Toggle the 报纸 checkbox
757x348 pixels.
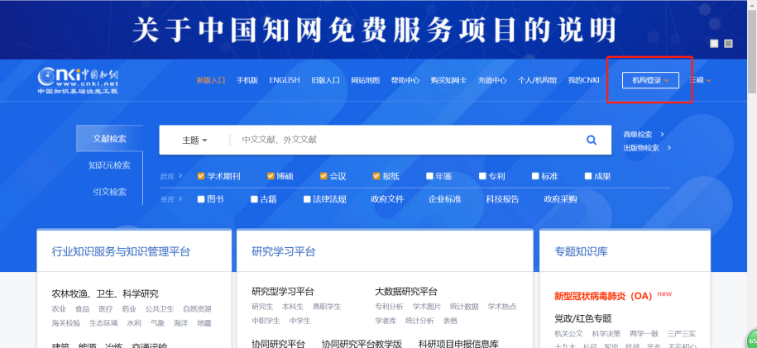click(376, 176)
